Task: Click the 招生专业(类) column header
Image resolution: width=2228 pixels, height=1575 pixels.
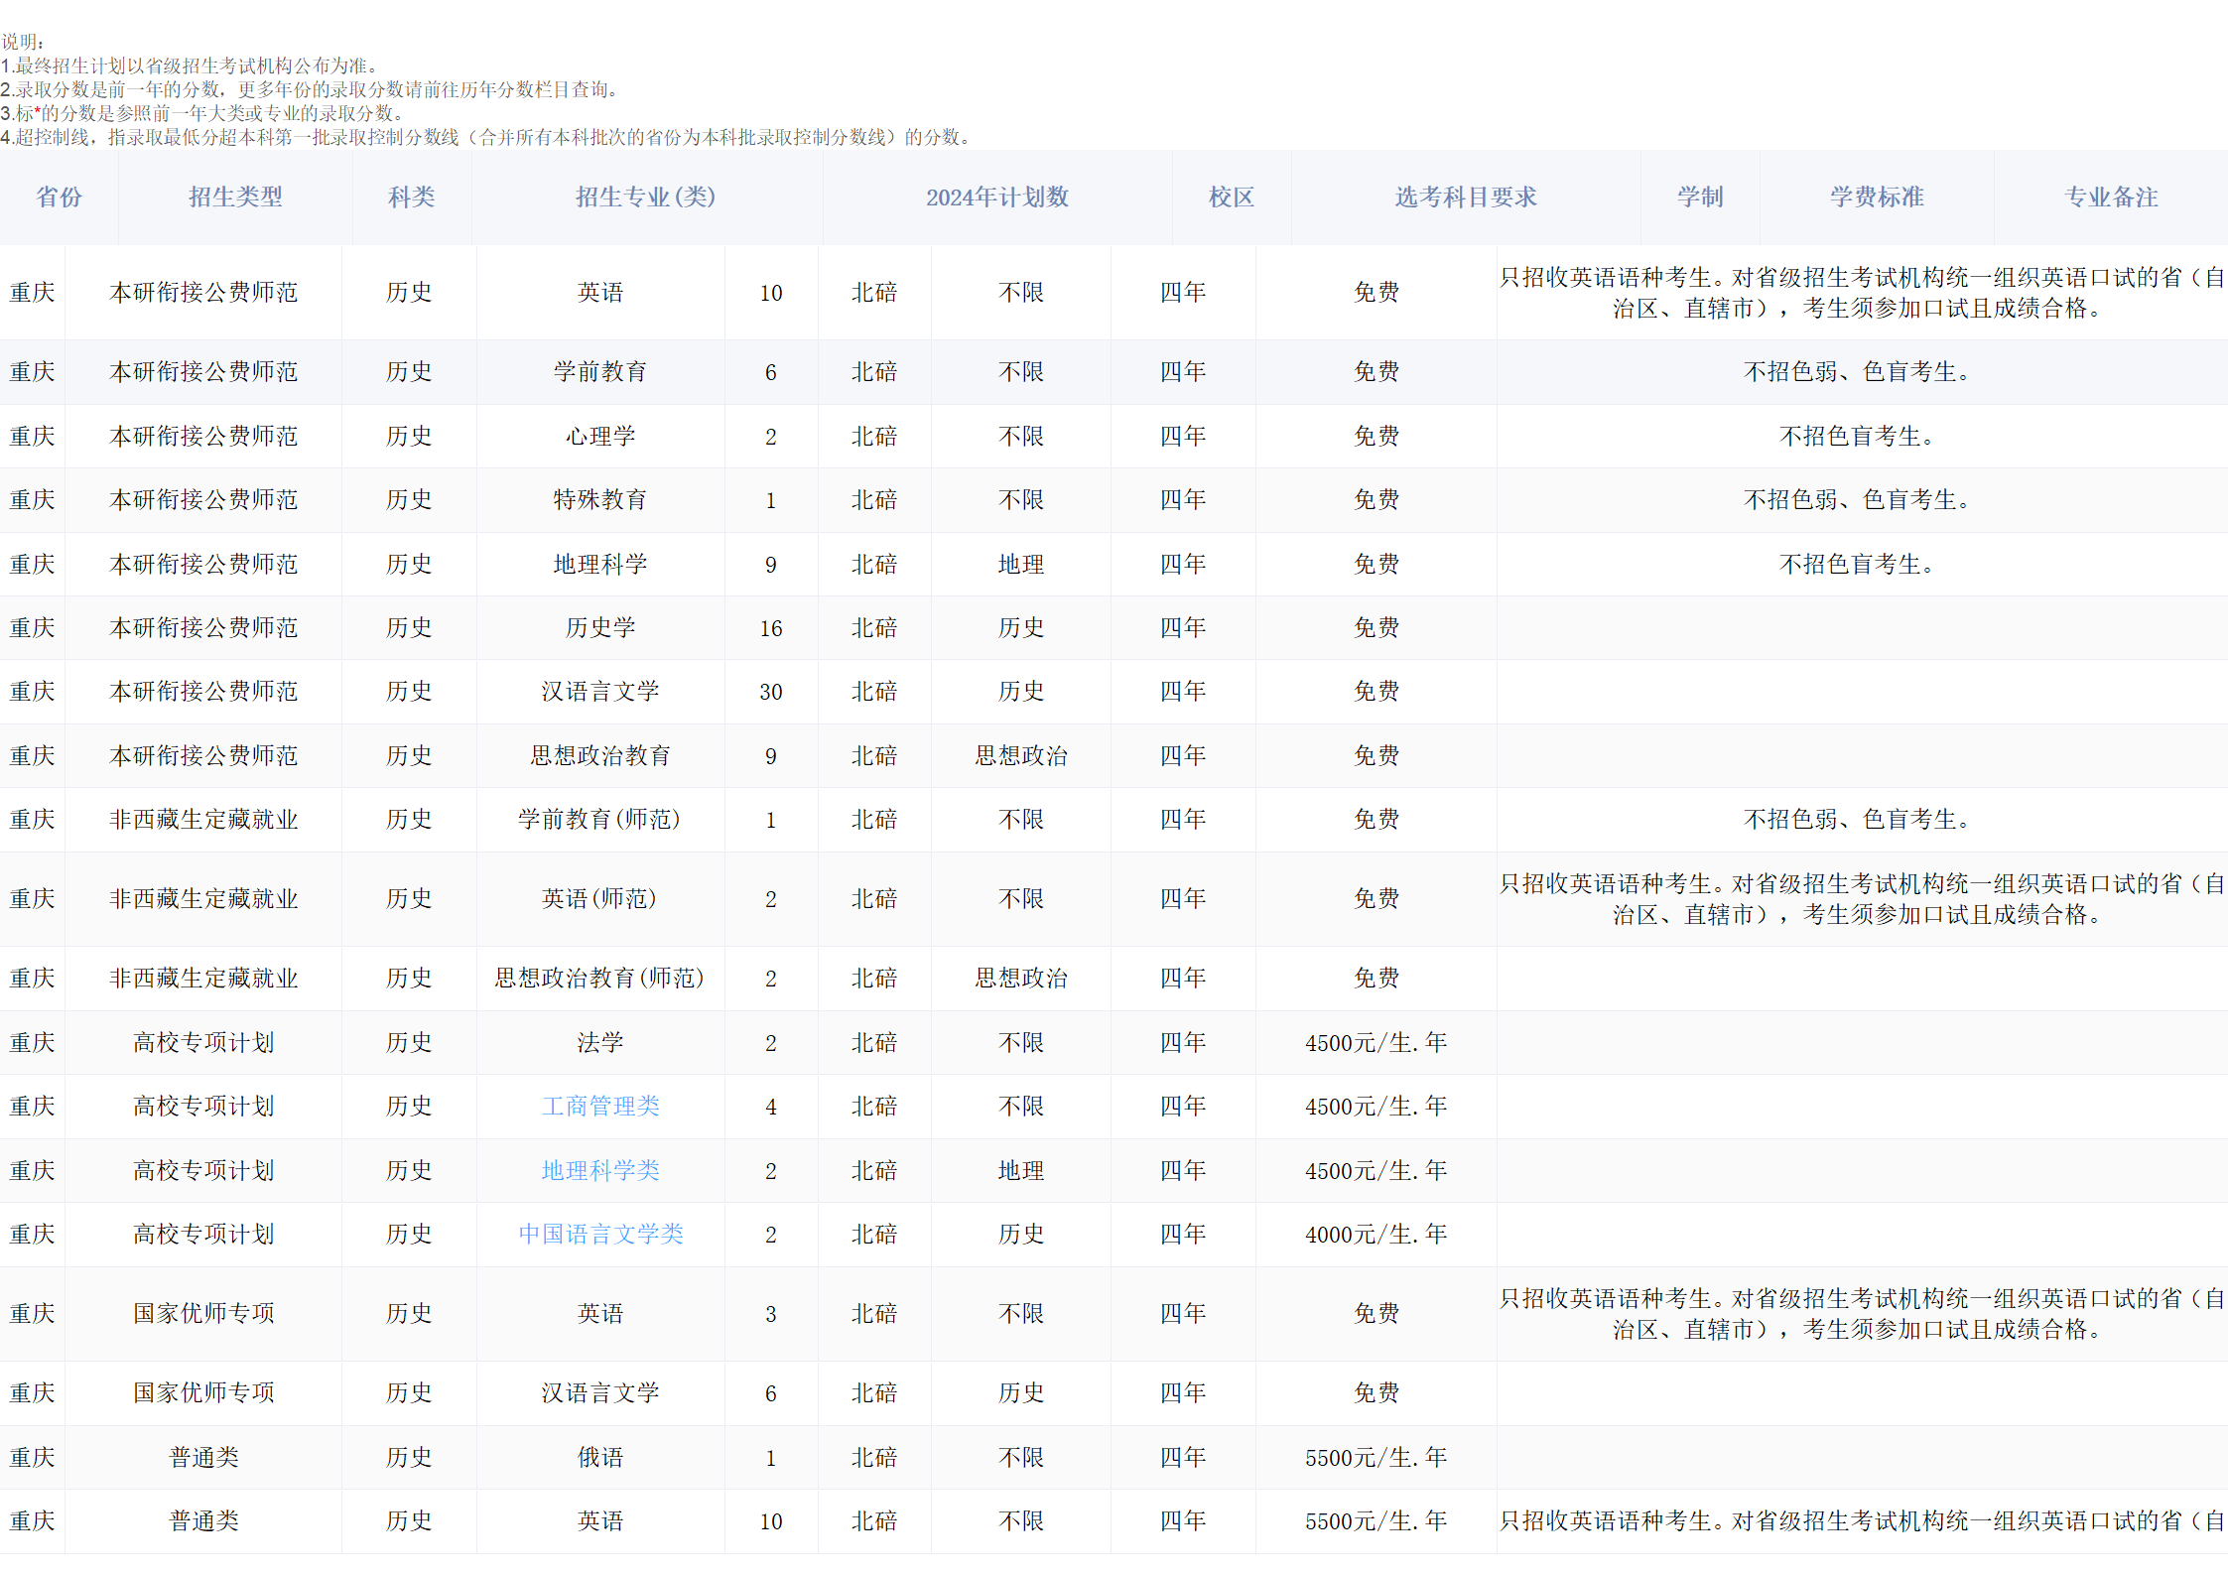Action: 645,197
